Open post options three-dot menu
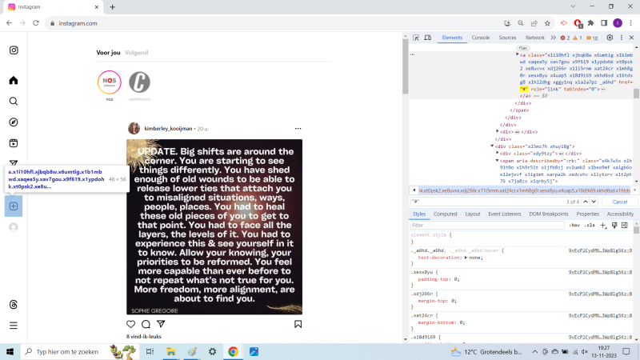Screen dimensions: 640x360 298,129
